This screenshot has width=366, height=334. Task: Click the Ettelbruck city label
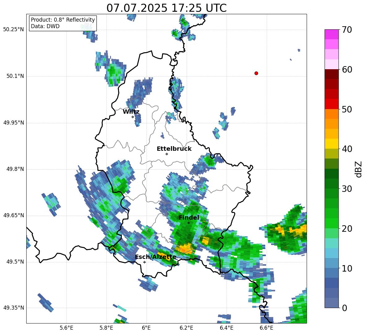pos(174,149)
